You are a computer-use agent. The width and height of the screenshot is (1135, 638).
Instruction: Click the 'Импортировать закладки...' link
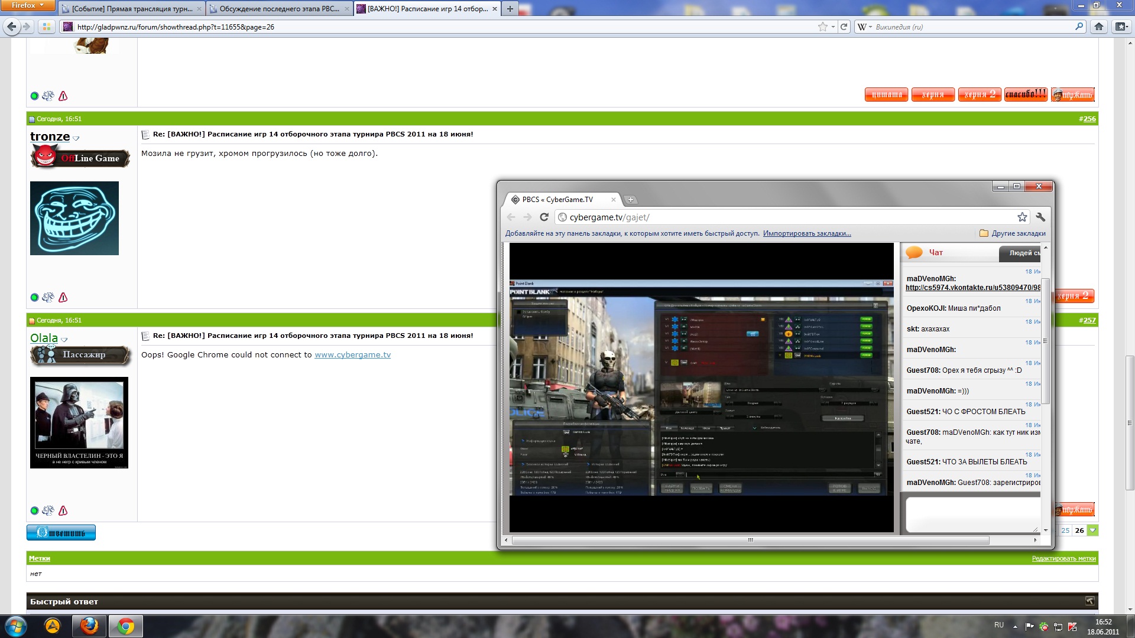coord(806,233)
